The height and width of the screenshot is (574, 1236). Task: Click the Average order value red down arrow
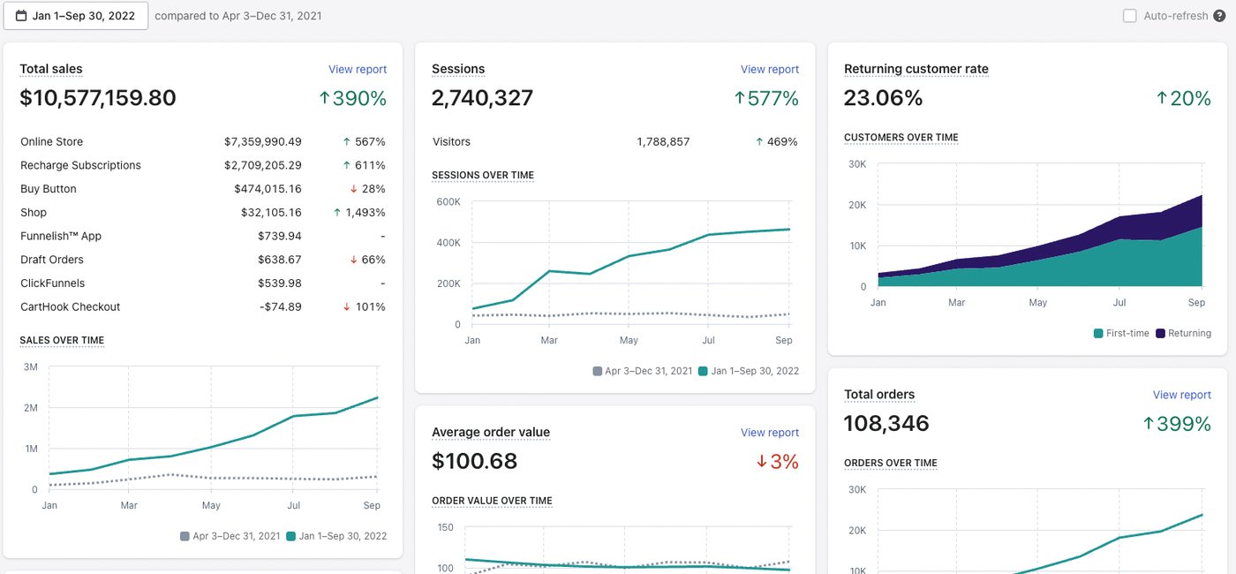[x=762, y=462]
